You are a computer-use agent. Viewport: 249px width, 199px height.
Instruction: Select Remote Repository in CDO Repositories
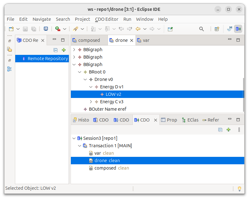(x=48, y=59)
